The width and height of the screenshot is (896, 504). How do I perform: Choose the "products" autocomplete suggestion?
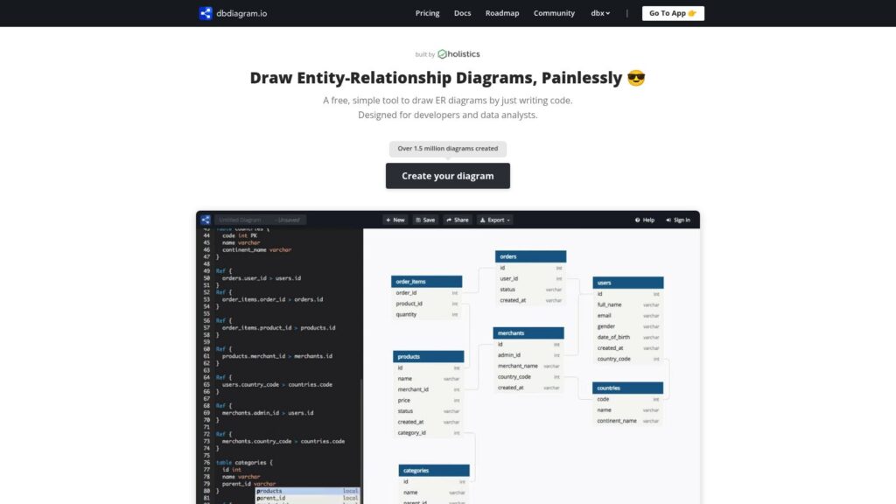(x=307, y=491)
